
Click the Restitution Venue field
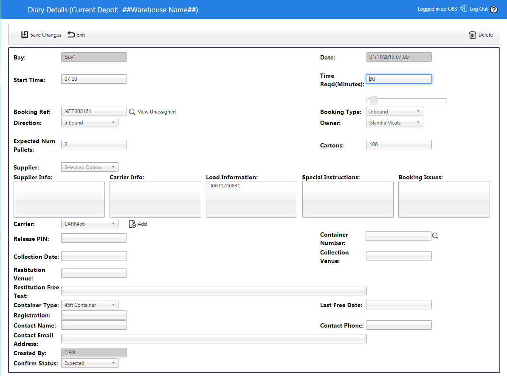pyautogui.click(x=94, y=273)
